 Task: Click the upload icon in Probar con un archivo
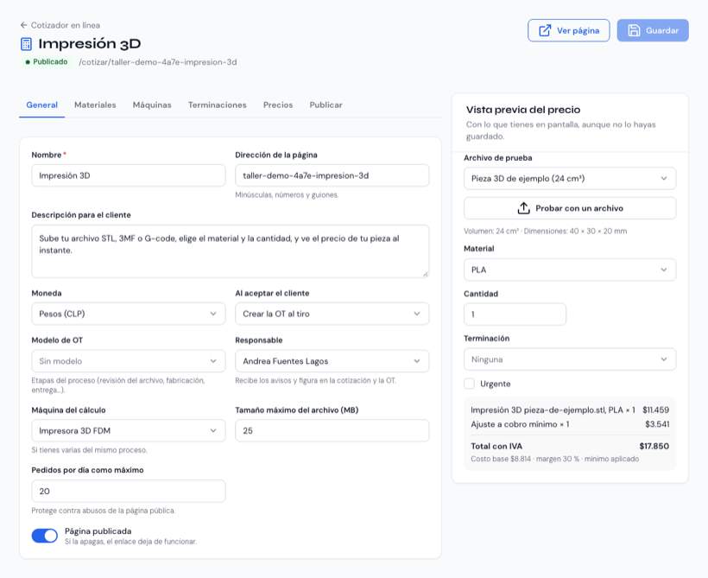click(x=523, y=208)
